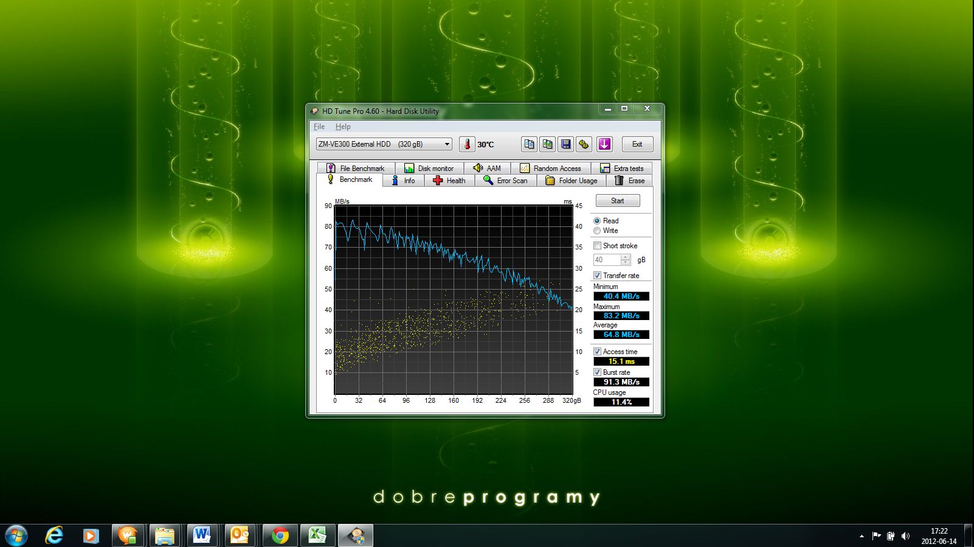The image size is (974, 547).
Task: Click the Start benchmark button
Action: 617,201
